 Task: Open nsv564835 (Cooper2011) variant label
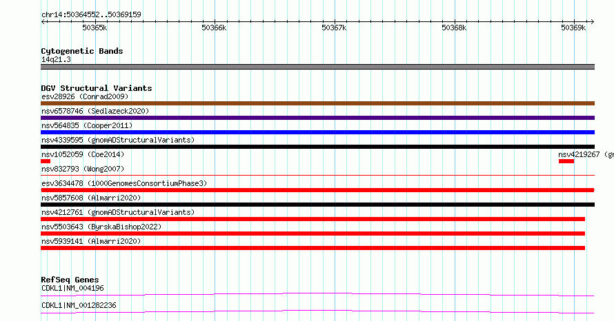pos(87,125)
